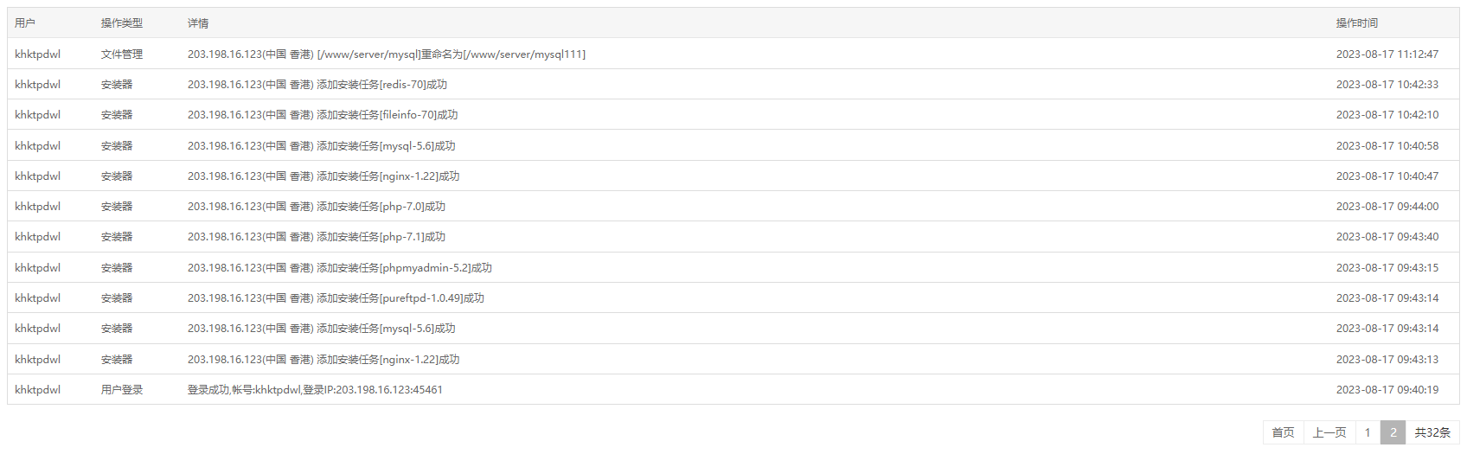Viewport: 1467px width, 454px height.
Task: Select page 1 in pagination
Action: pyautogui.click(x=1368, y=432)
